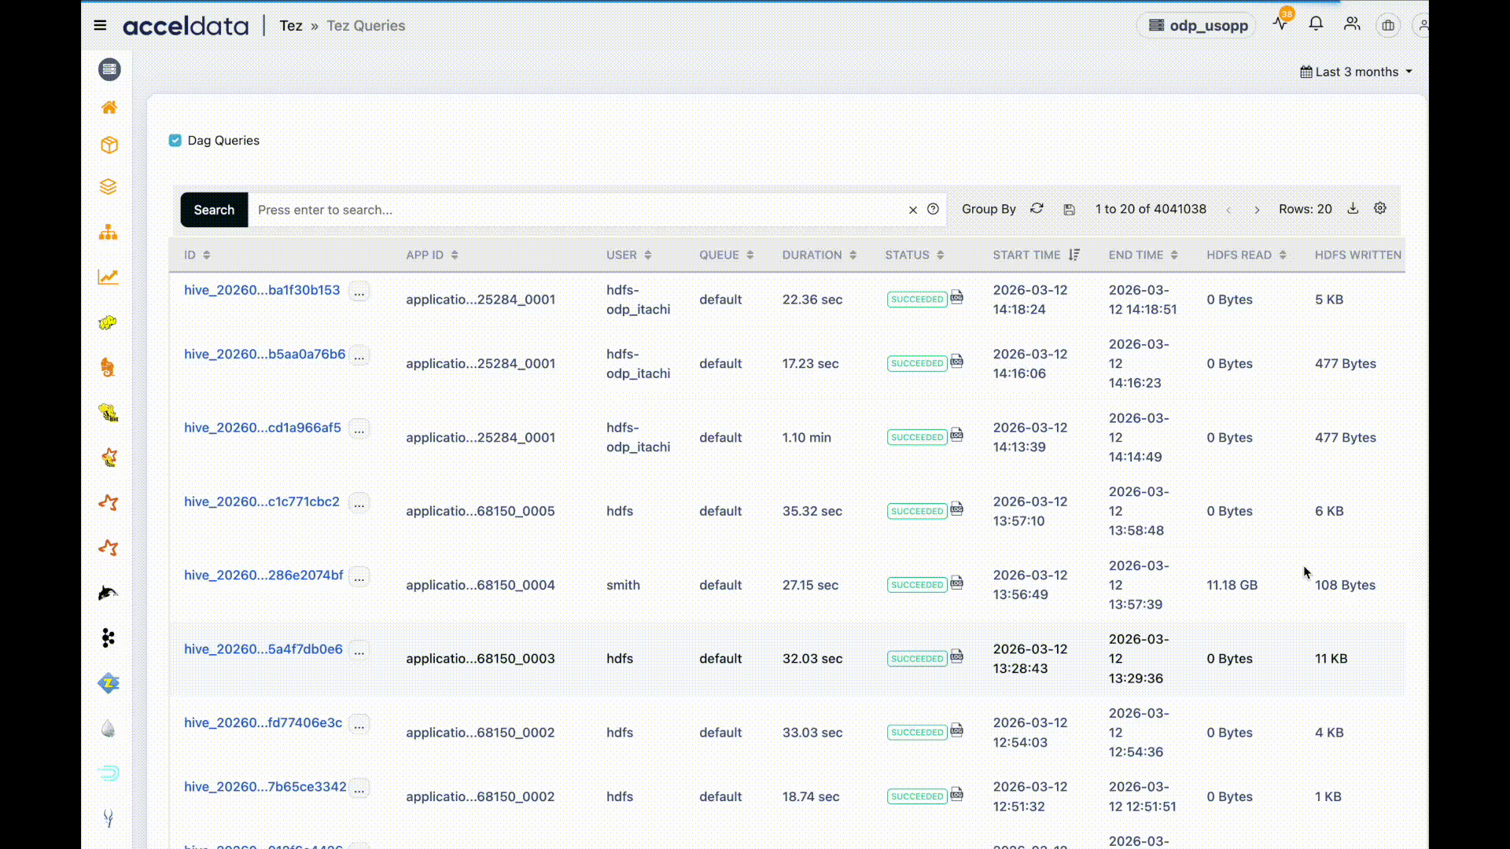The width and height of the screenshot is (1510, 849).
Task: Open the hamburger navigation menu
Action: (100, 25)
